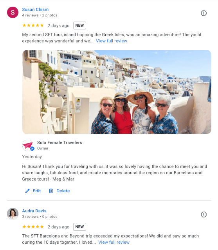The height and width of the screenshot is (250, 218).
Task: Open Audra Davis's profile name link
Action: click(34, 211)
